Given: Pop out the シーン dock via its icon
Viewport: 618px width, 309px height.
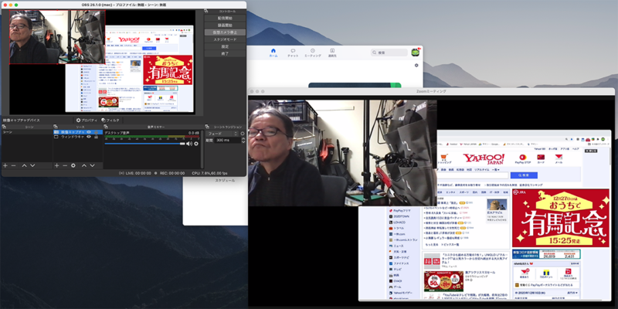Looking at the screenshot, I should coord(4,127).
